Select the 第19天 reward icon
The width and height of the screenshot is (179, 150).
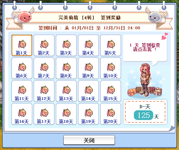pyautogui.click(x=88, y=113)
